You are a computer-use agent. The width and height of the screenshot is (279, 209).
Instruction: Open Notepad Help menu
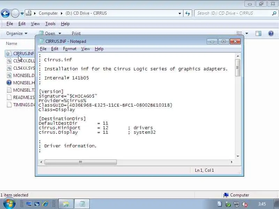[99, 49]
